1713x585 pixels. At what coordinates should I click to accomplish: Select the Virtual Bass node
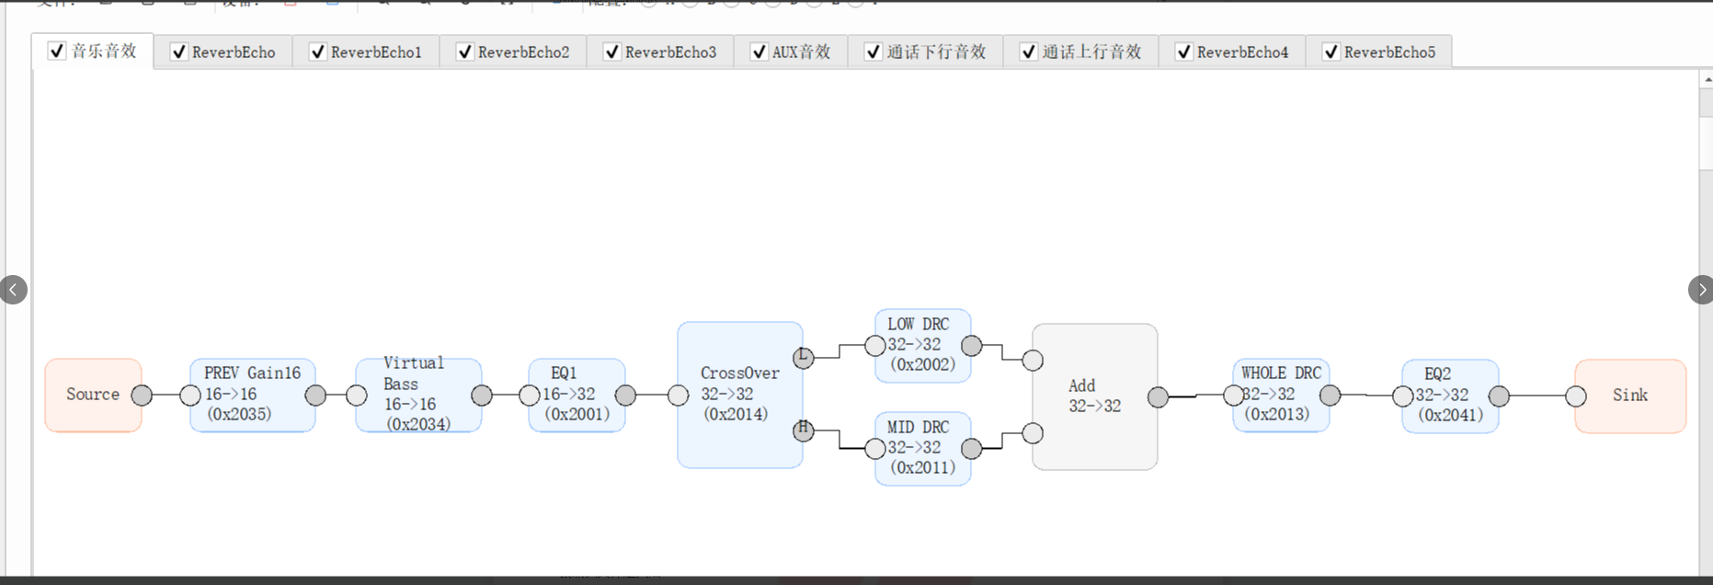click(418, 396)
